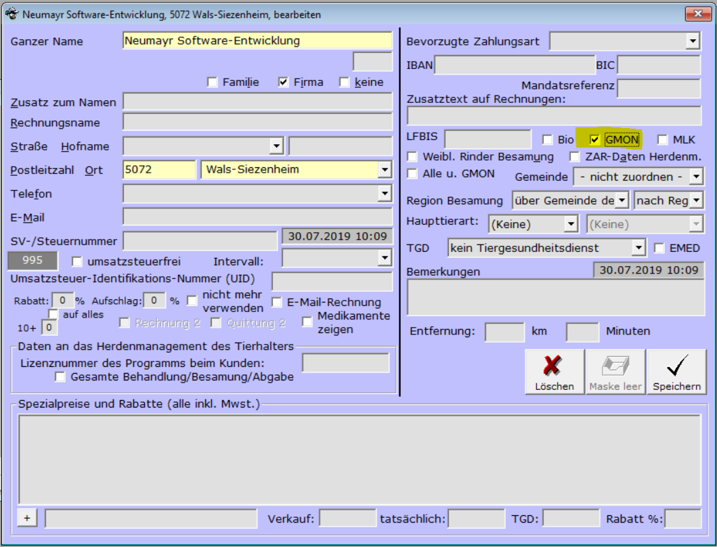This screenshot has width=717, height=547.
Task: Click the Mandatsreferenz field
Action: pyautogui.click(x=659, y=88)
